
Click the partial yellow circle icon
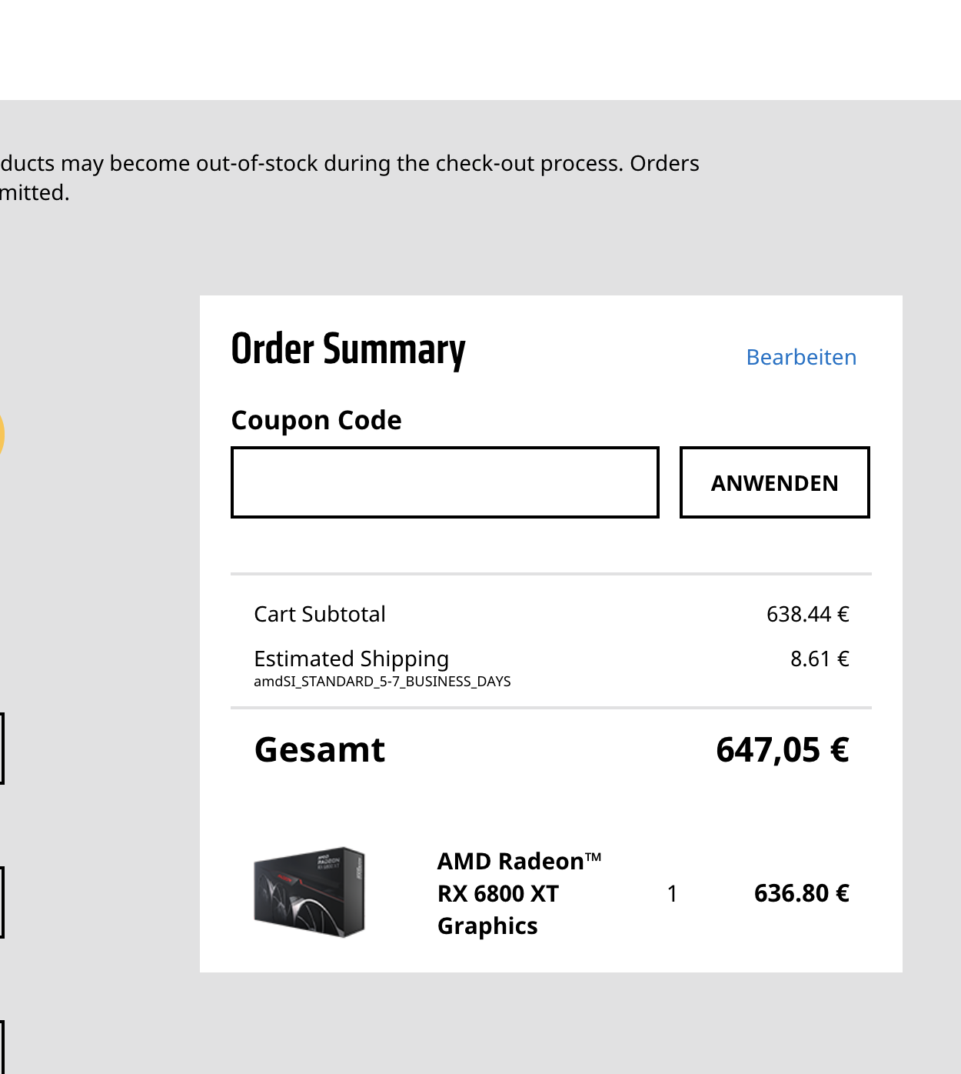tap(2, 435)
